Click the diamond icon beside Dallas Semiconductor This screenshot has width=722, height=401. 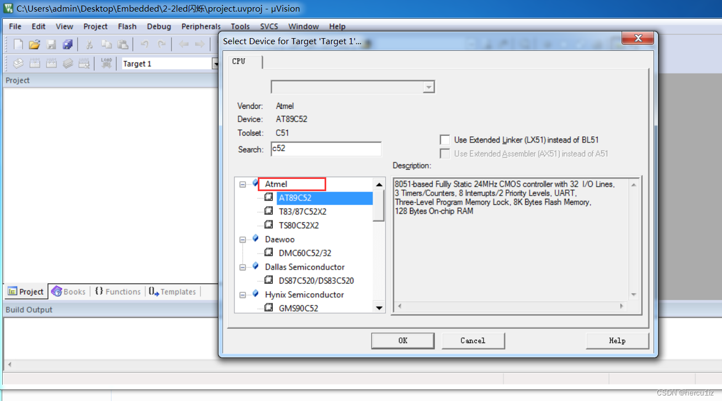coord(255,266)
